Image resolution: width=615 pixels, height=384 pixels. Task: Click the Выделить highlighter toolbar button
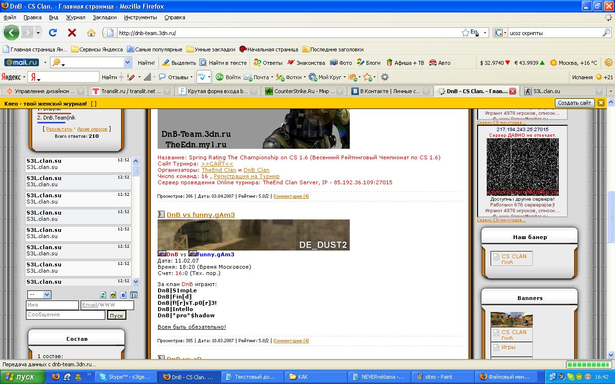point(179,62)
